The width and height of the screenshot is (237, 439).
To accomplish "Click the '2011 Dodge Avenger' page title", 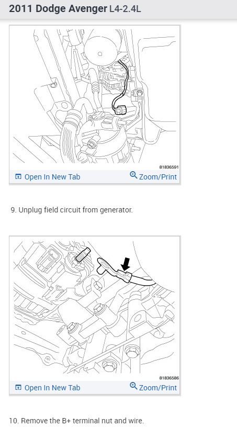I will 58,9.
